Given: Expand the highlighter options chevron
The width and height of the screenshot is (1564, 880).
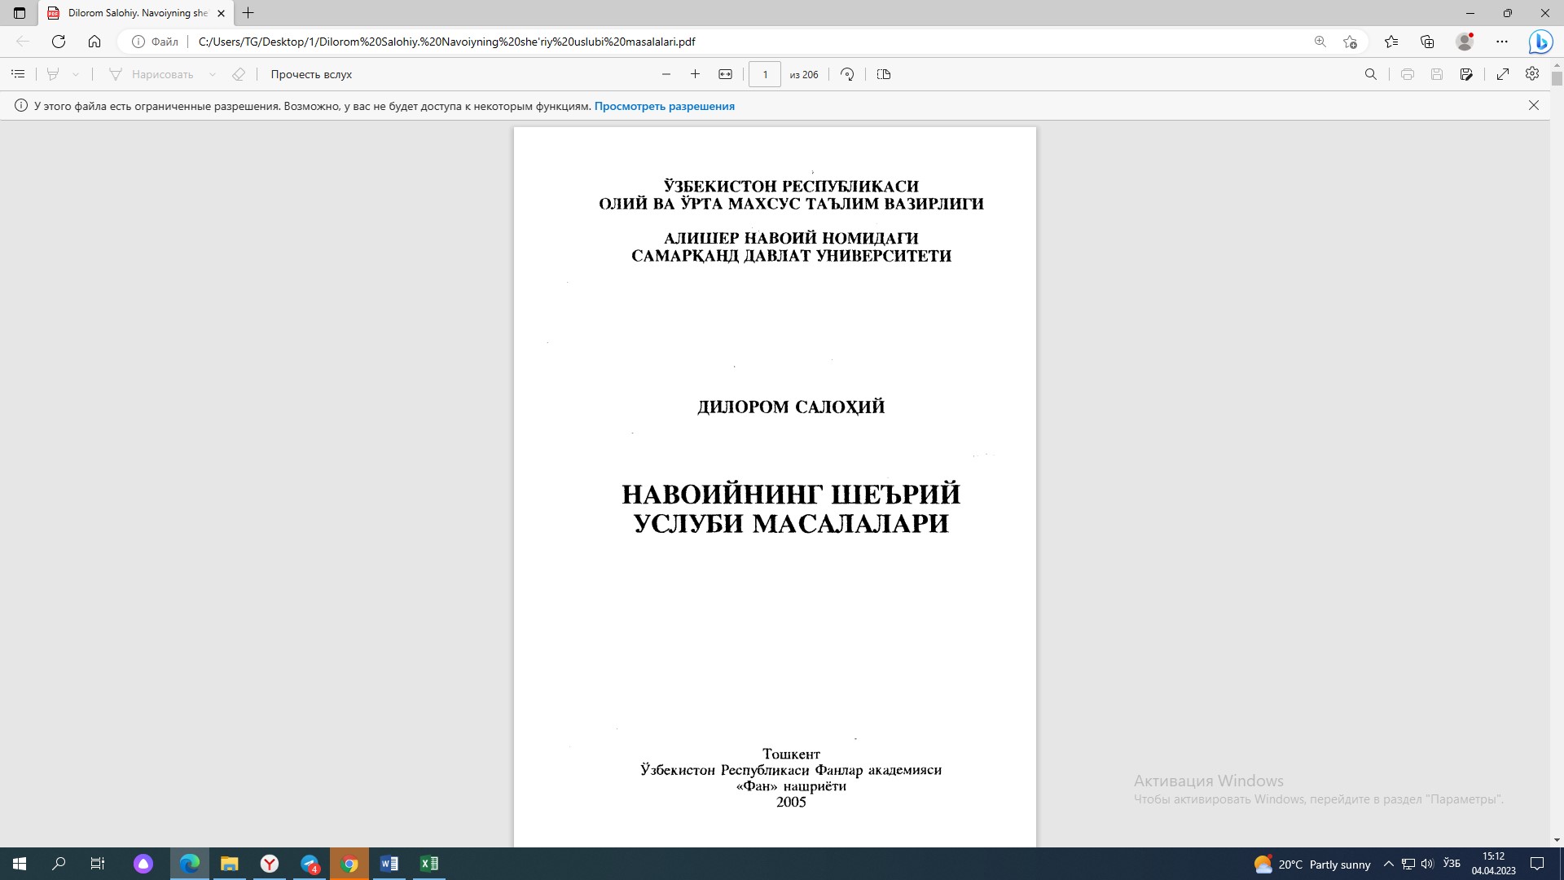Looking at the screenshot, I should point(76,73).
